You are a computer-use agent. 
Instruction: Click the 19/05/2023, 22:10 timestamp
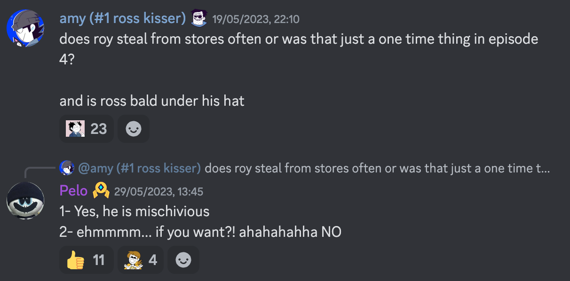point(256,19)
